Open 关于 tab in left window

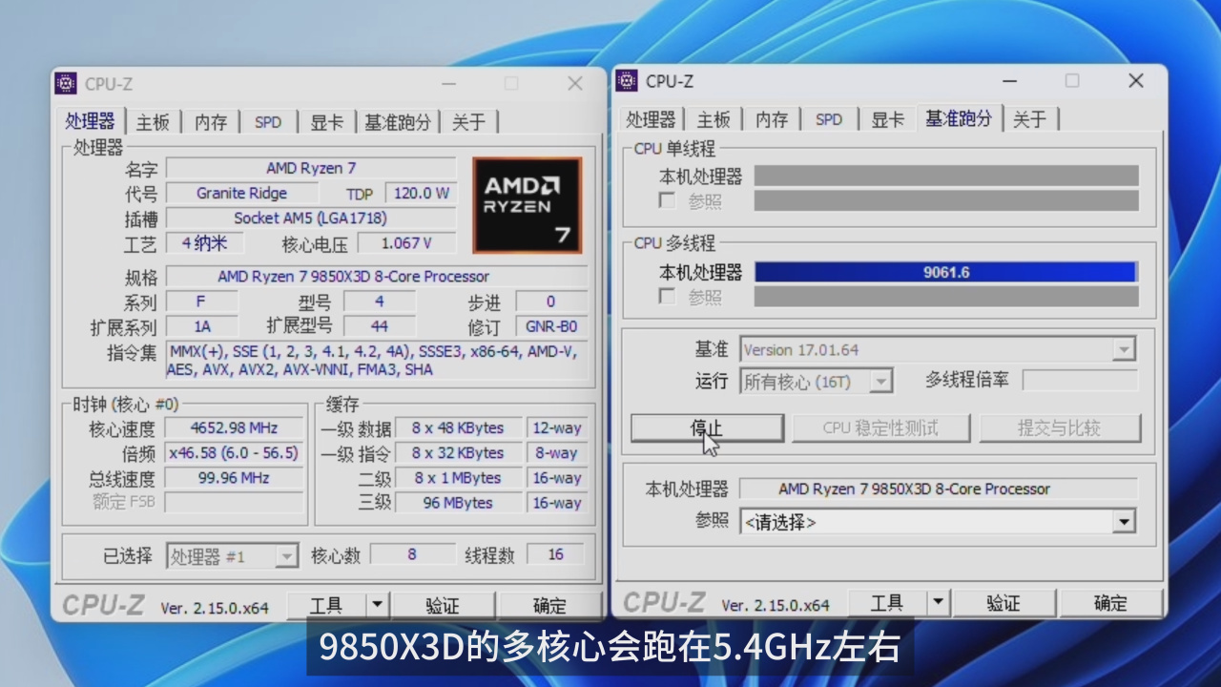(469, 122)
